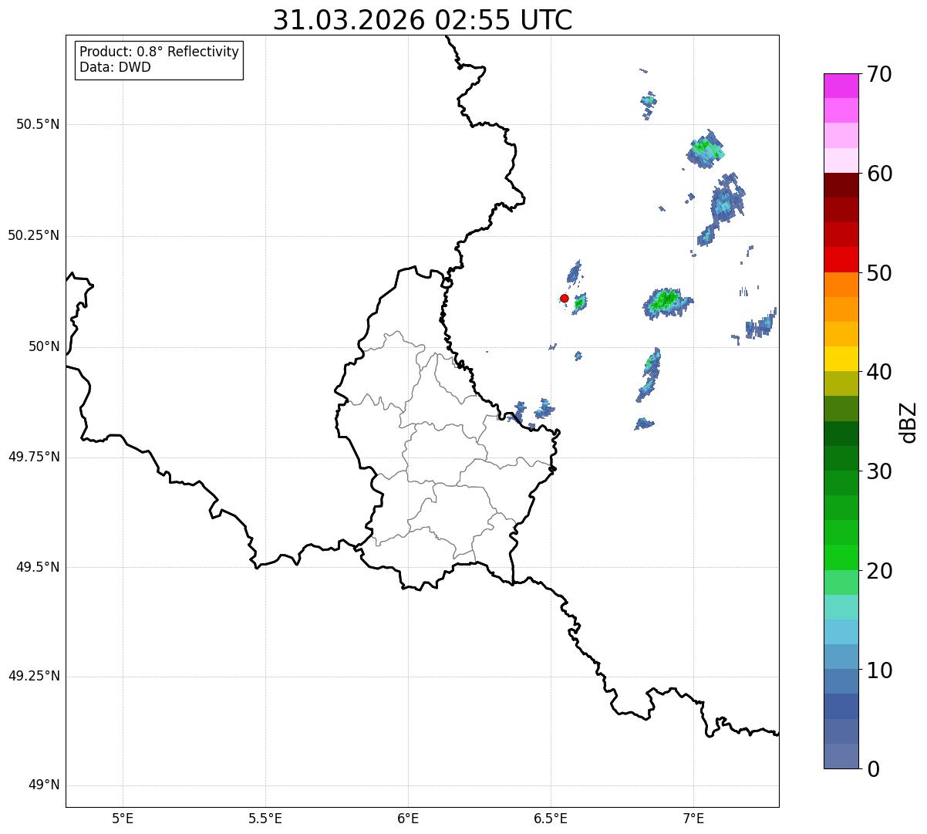This screenshot has width=927, height=834.
Task: Click the 7°E longitude tick label
Action: coord(693,818)
